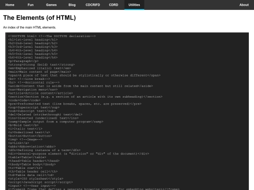
Task: Click the thead Table header line
Action: (34, 160)
